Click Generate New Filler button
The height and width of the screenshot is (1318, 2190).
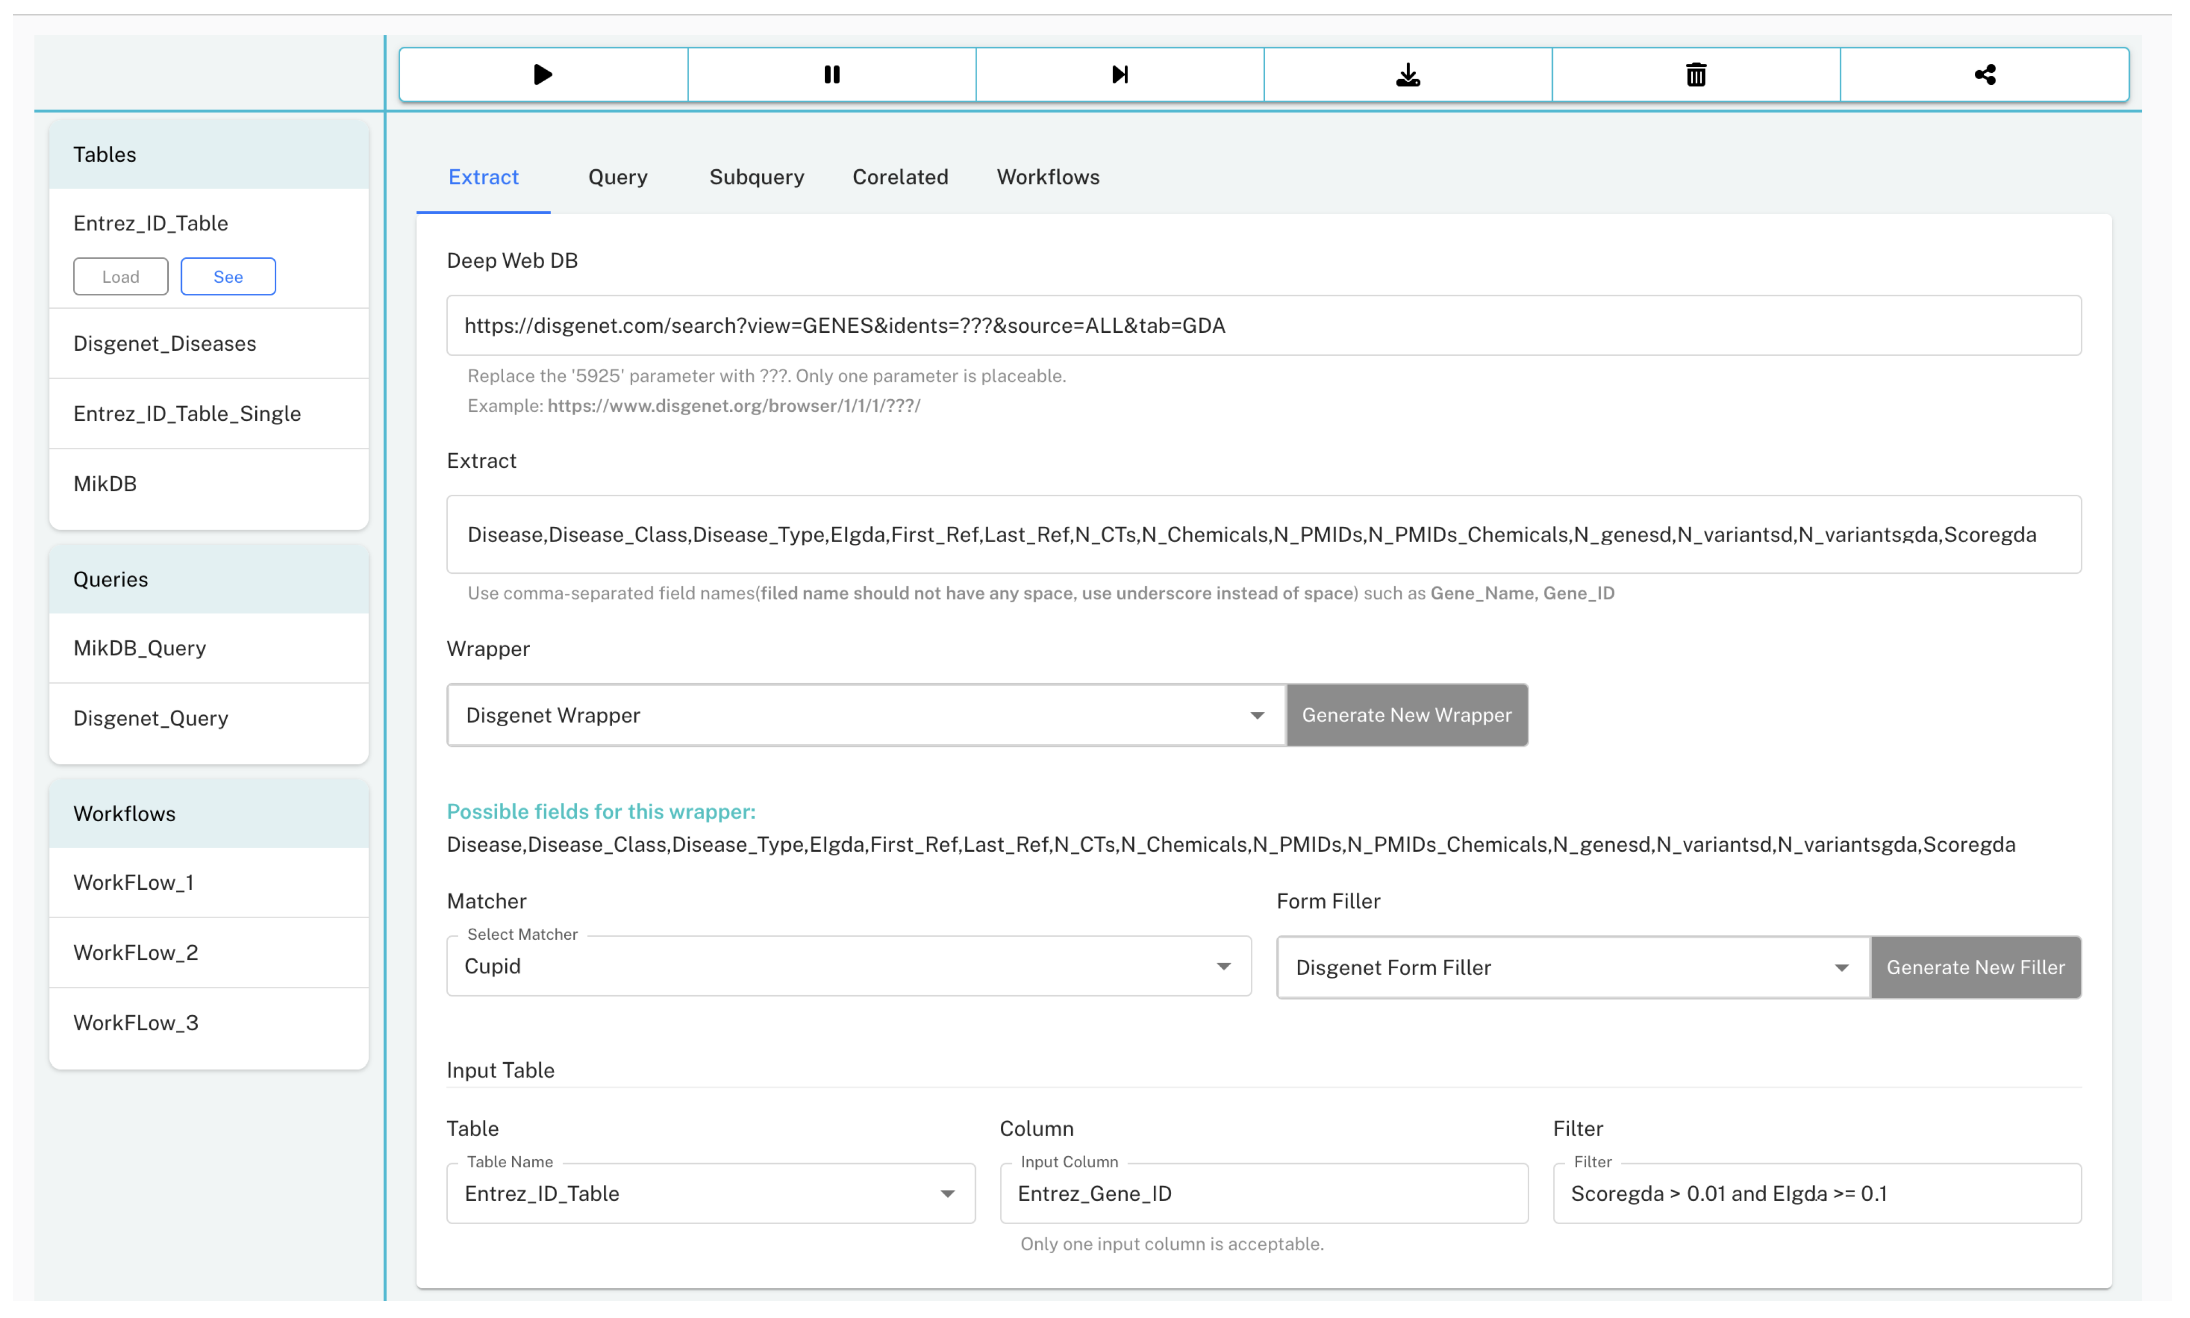pos(1975,967)
